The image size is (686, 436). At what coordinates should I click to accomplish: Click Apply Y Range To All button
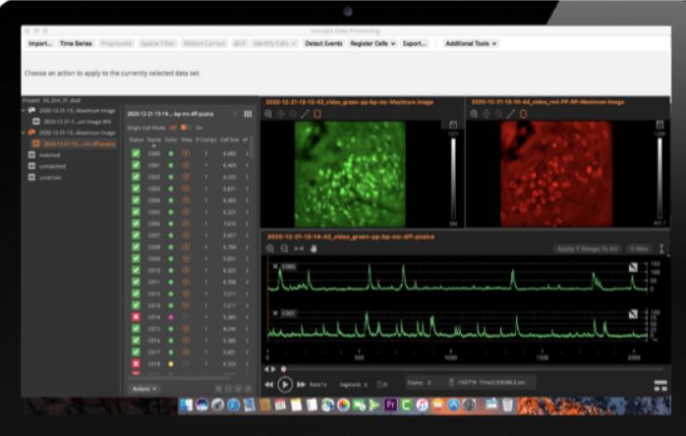coord(586,248)
